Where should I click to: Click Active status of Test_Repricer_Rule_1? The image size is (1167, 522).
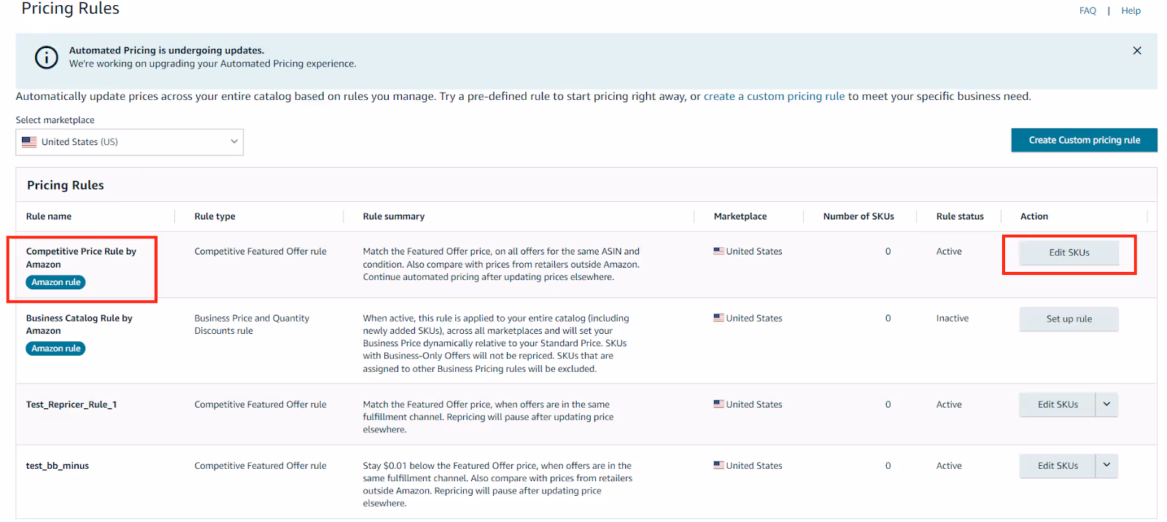(x=949, y=405)
